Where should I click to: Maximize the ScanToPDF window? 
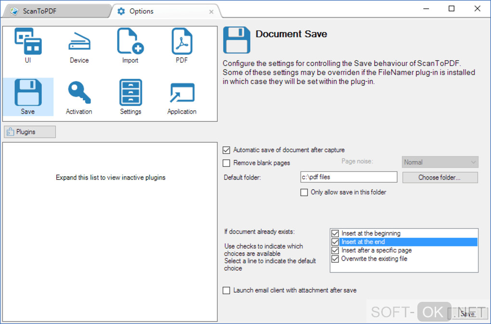(452, 9)
